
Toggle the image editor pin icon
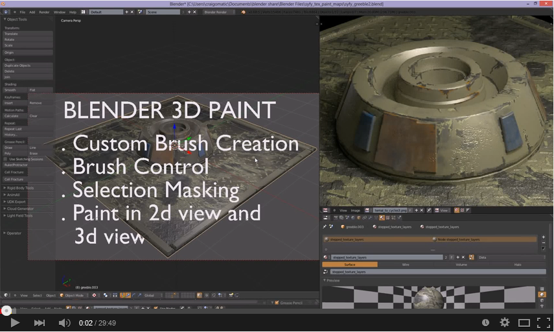[428, 210]
